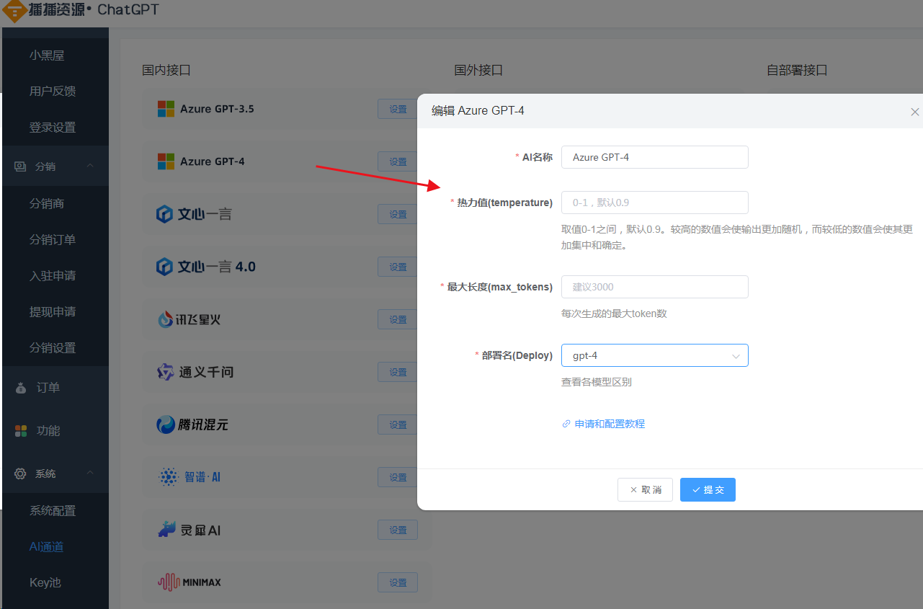
Task: Click the 文心一言 logo icon
Action: (164, 214)
